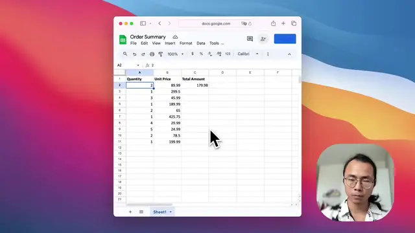The image size is (415, 233).
Task: Open the Tools menu
Action: [214, 43]
